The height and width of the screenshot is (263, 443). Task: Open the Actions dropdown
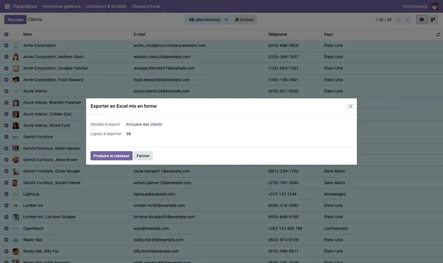(244, 20)
